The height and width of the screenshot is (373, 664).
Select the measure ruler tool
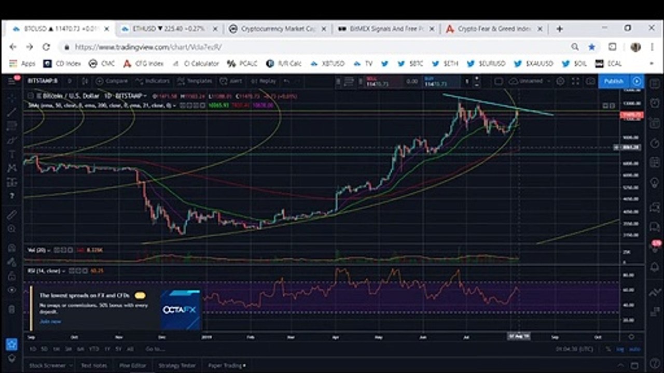click(12, 215)
